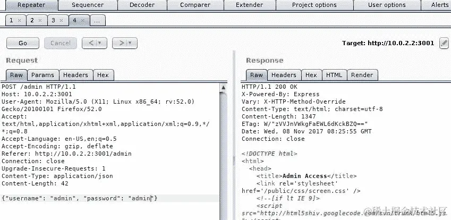
Task: Select Repeater tab 4
Action: point(74,20)
